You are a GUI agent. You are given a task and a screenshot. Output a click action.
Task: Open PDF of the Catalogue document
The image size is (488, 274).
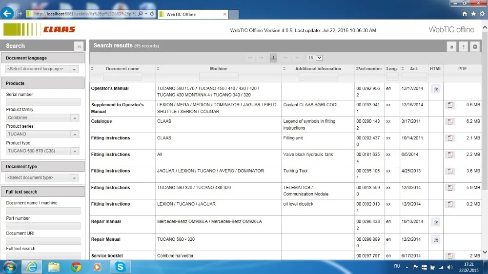[x=450, y=121]
